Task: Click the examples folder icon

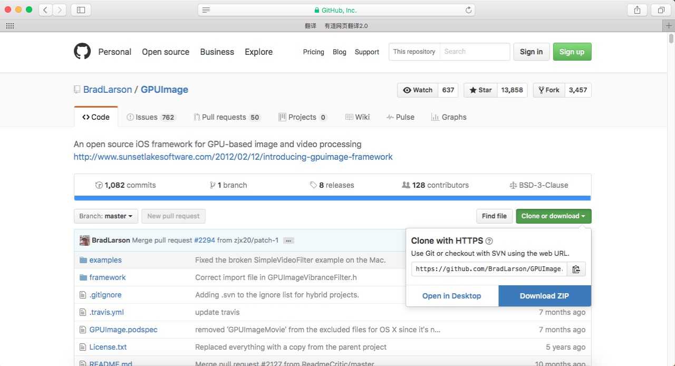Action: click(83, 260)
